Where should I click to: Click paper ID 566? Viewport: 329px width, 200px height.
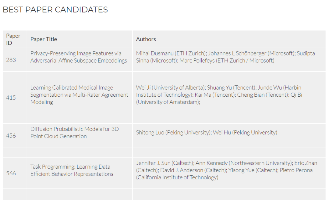[x=11, y=173]
